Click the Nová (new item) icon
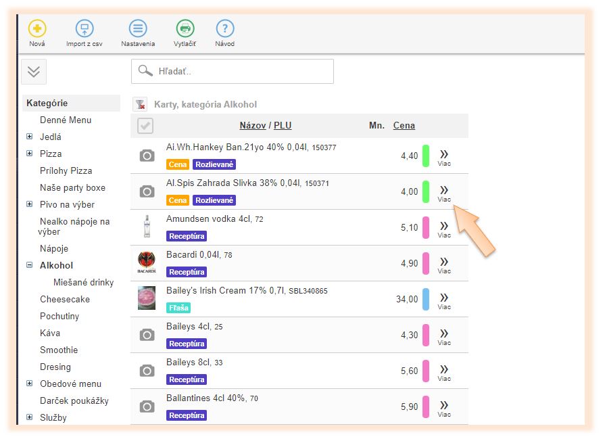The image size is (605, 439). (37, 29)
